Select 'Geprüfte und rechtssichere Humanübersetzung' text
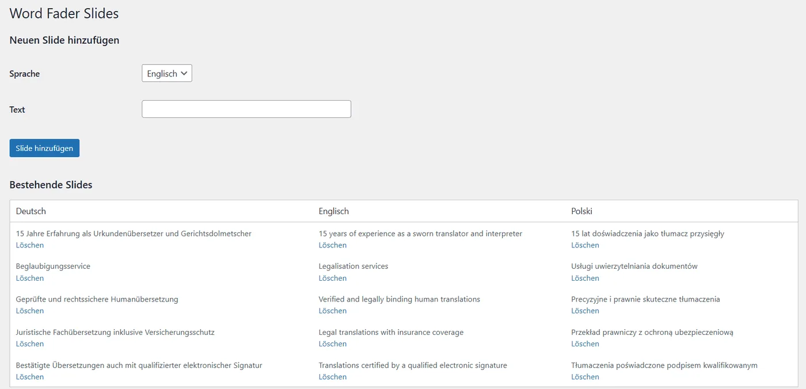Viewport: 806px width, 389px height. point(97,299)
